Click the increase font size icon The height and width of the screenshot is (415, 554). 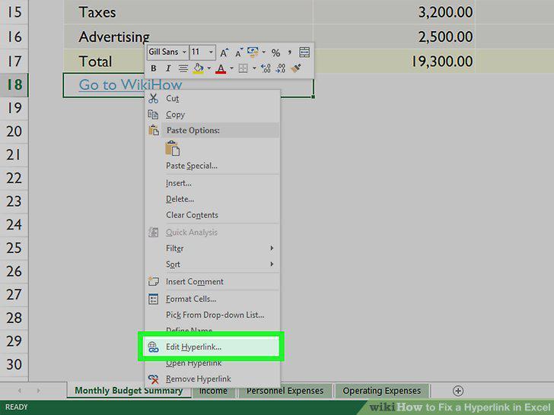click(224, 52)
